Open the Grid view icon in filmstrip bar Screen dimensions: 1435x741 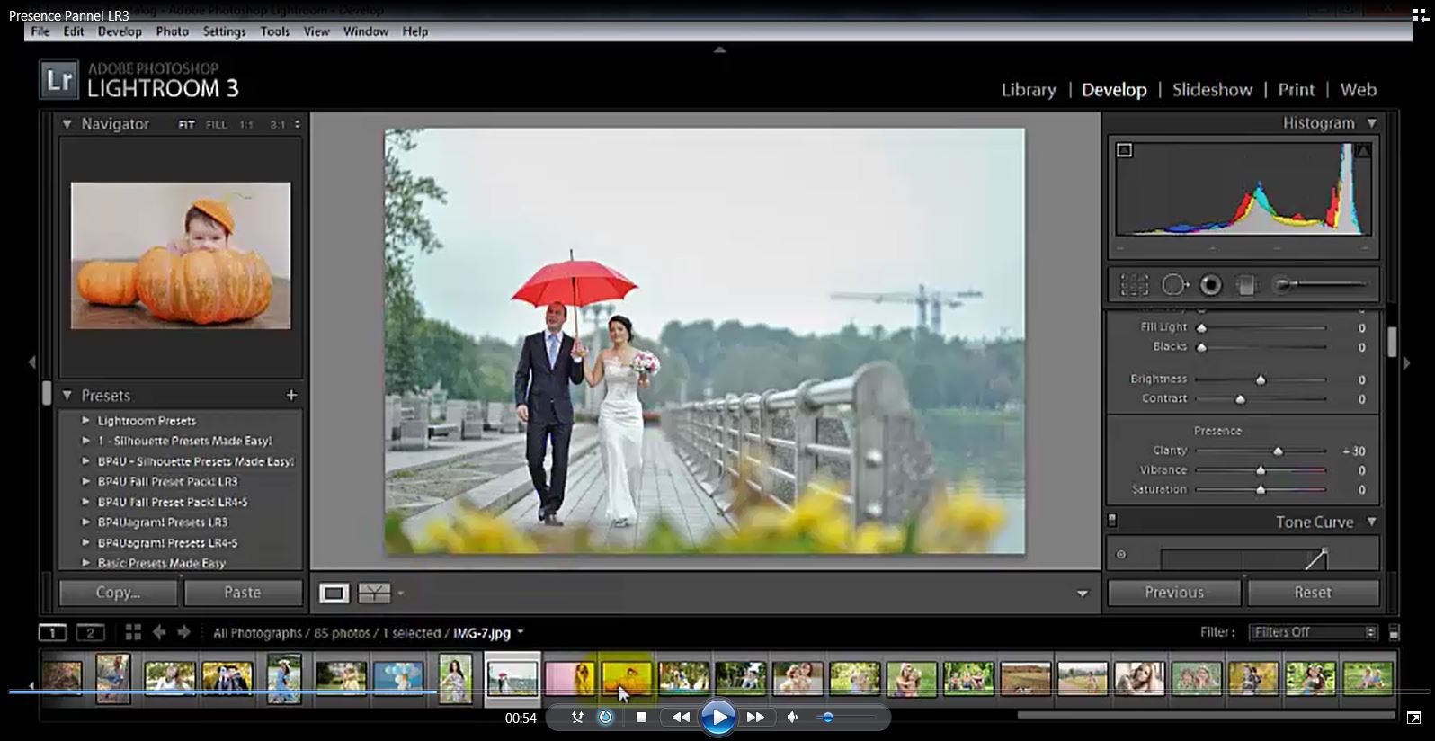(133, 632)
